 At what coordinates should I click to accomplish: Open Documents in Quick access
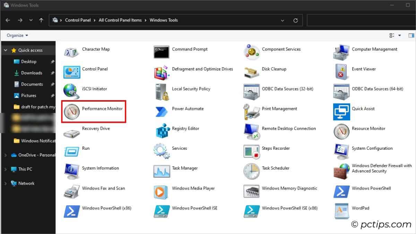32,84
